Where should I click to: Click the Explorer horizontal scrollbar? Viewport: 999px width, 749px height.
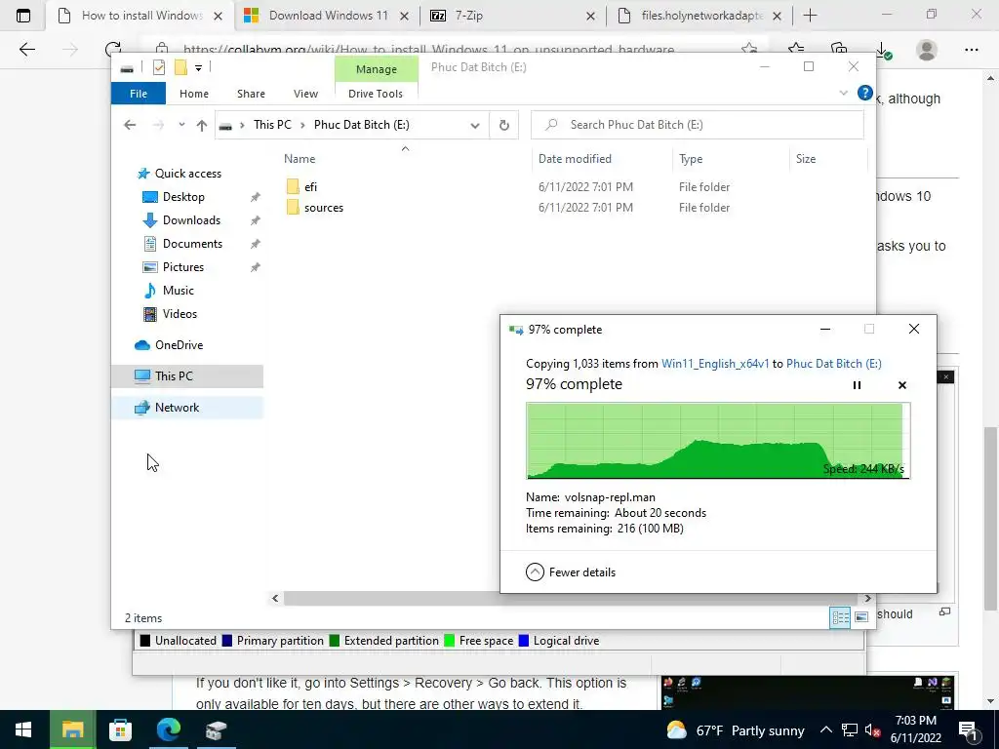click(x=571, y=598)
